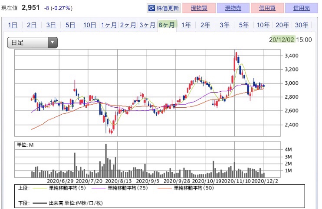Click the tallest volume bar in August

click(106, 161)
